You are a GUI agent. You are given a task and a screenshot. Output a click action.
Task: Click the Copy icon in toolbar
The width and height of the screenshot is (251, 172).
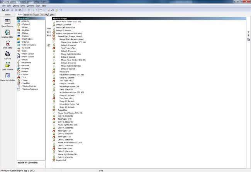coord(16,10)
